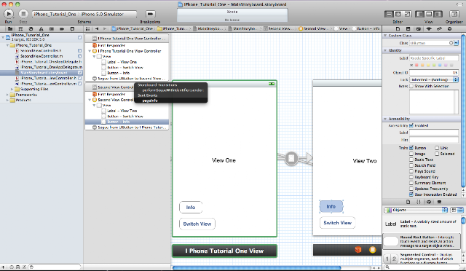
Task: Click the Run button in the toolbar
Action: pyautogui.click(x=9, y=14)
